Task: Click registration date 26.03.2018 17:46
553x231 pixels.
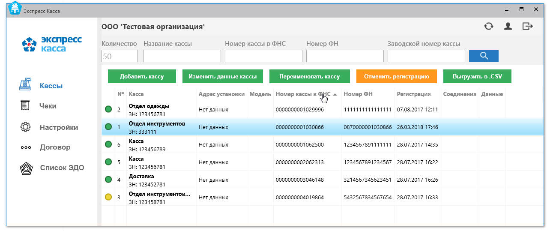Action: tap(417, 127)
